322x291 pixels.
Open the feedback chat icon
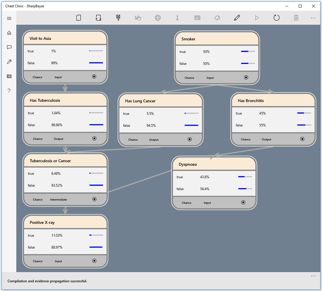(9, 47)
